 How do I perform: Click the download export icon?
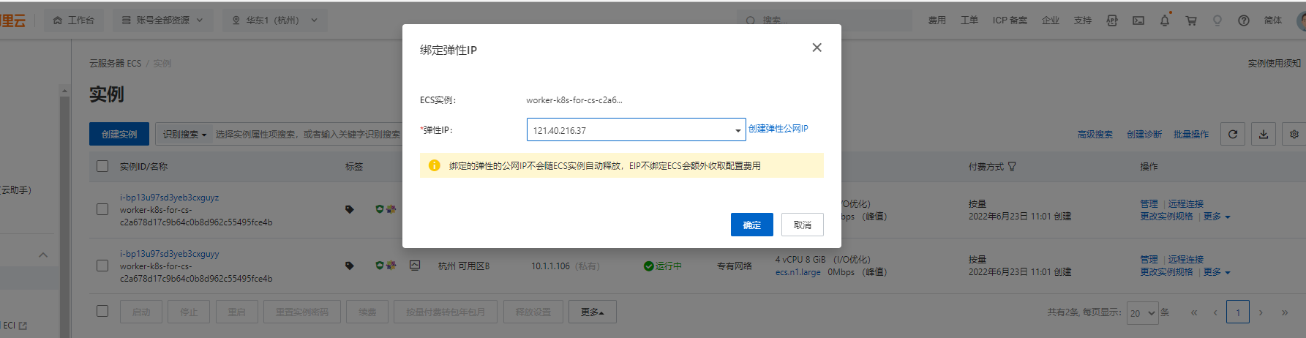1264,134
